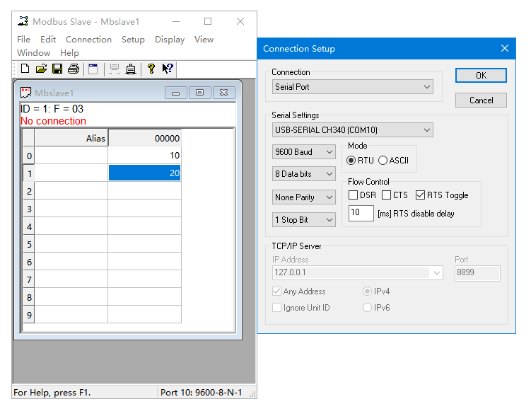The image size is (531, 404).
Task: Click the Cancel button
Action: click(x=481, y=100)
